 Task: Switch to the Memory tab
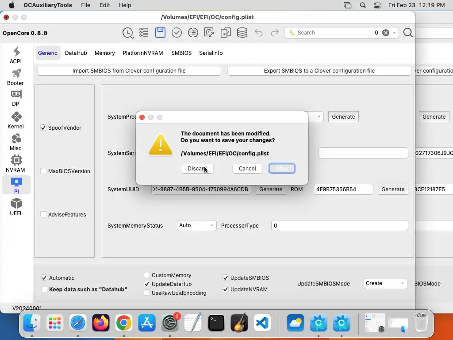click(x=104, y=53)
